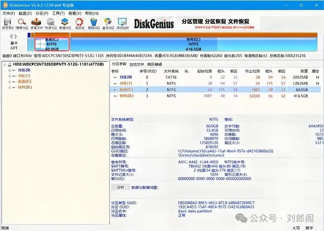Expand the 分区(0) tree node

pos(10,70)
